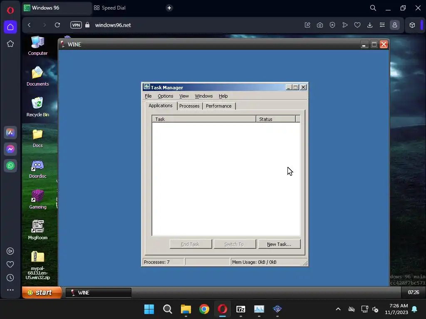426x319 pixels.
Task: Toggle the VPN badge in the address bar
Action: point(76,25)
